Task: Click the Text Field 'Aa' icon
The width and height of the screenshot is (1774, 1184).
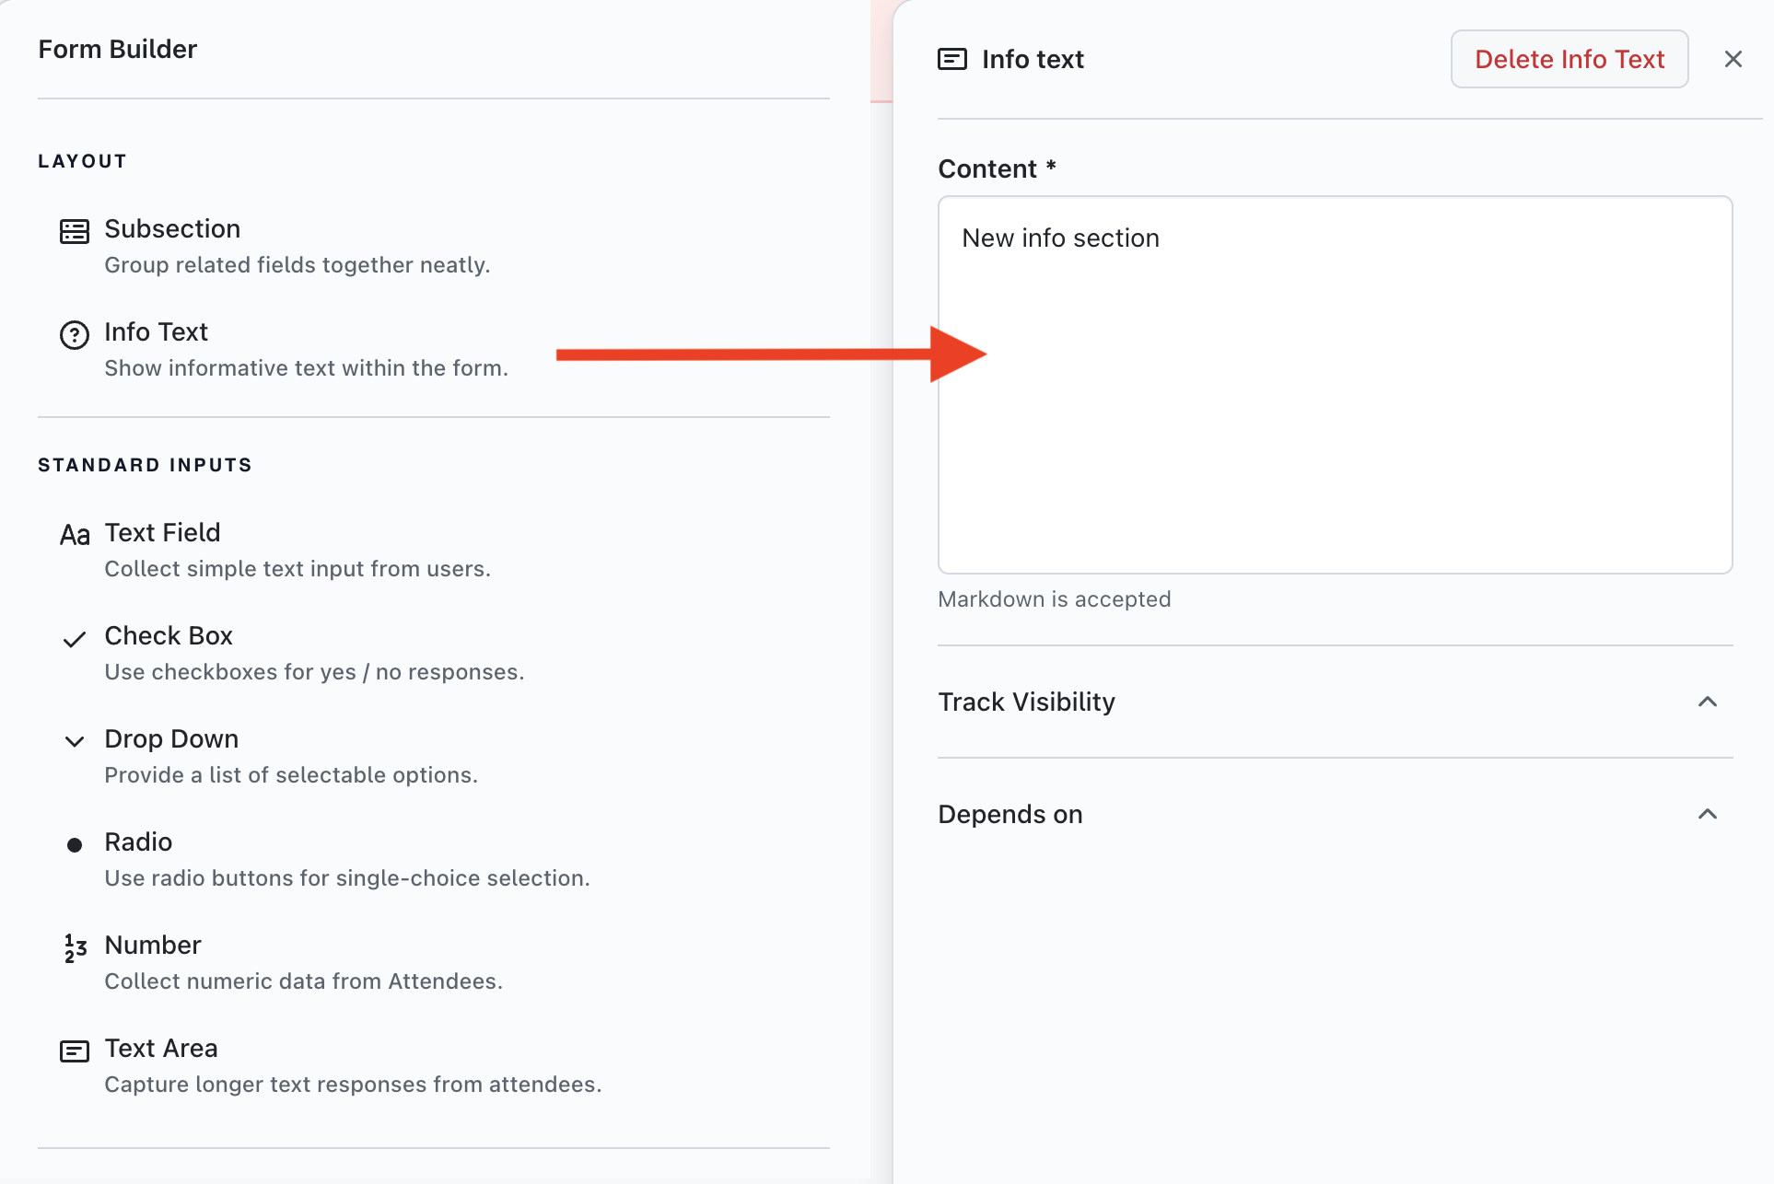Action: (74, 535)
